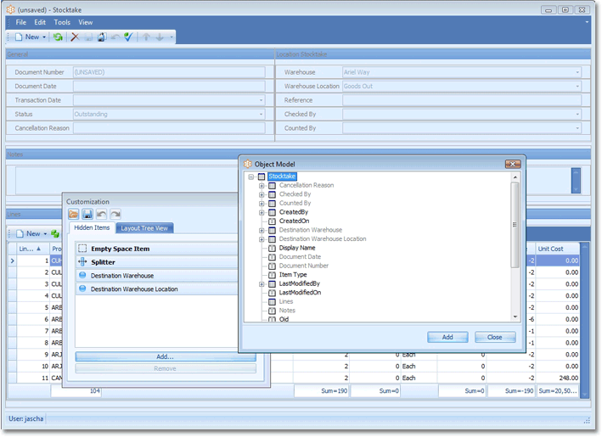
Task: Select Empty Space Item in hidden list
Action: [x=120, y=249]
